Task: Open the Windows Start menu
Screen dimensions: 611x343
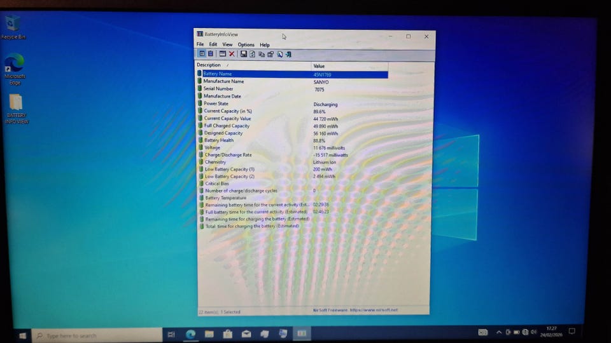Action: coord(22,335)
